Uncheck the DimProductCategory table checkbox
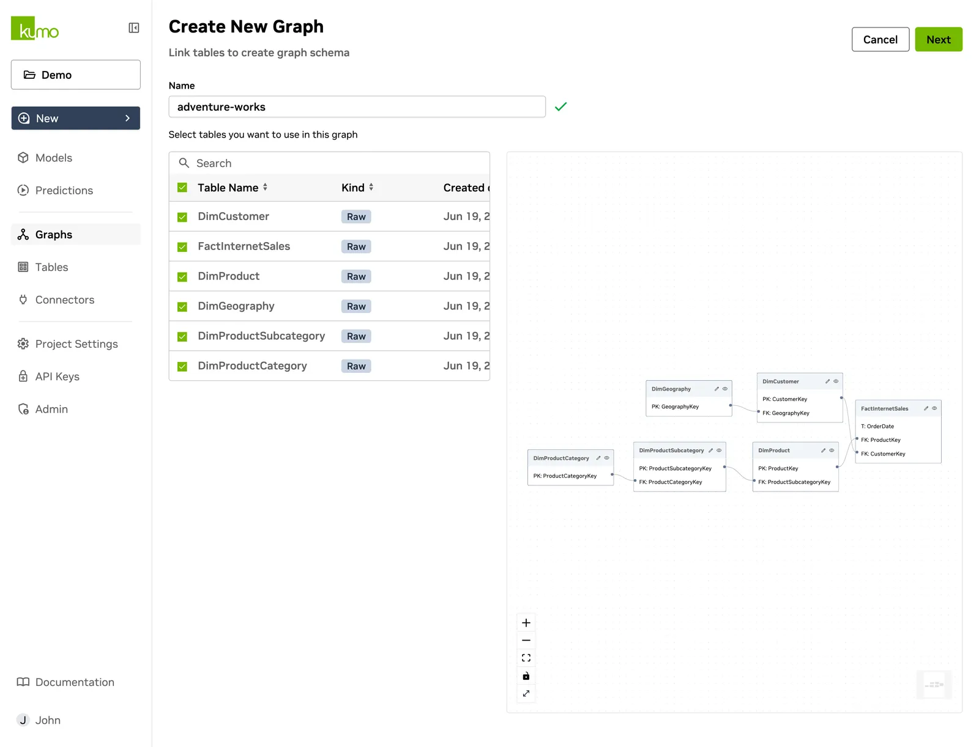This screenshot has width=979, height=747. [x=182, y=367]
